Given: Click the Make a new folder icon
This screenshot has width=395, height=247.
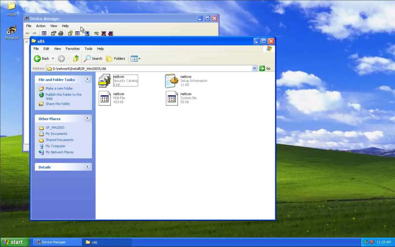Looking at the screenshot, I should (x=41, y=88).
